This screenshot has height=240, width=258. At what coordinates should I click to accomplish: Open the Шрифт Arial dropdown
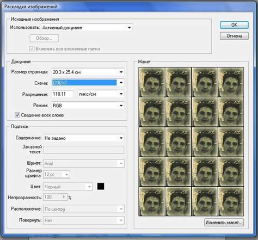pos(84,163)
